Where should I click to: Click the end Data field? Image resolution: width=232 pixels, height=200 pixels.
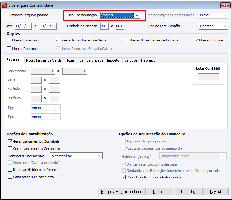48,26
